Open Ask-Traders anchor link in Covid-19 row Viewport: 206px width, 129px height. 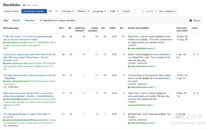150,115
